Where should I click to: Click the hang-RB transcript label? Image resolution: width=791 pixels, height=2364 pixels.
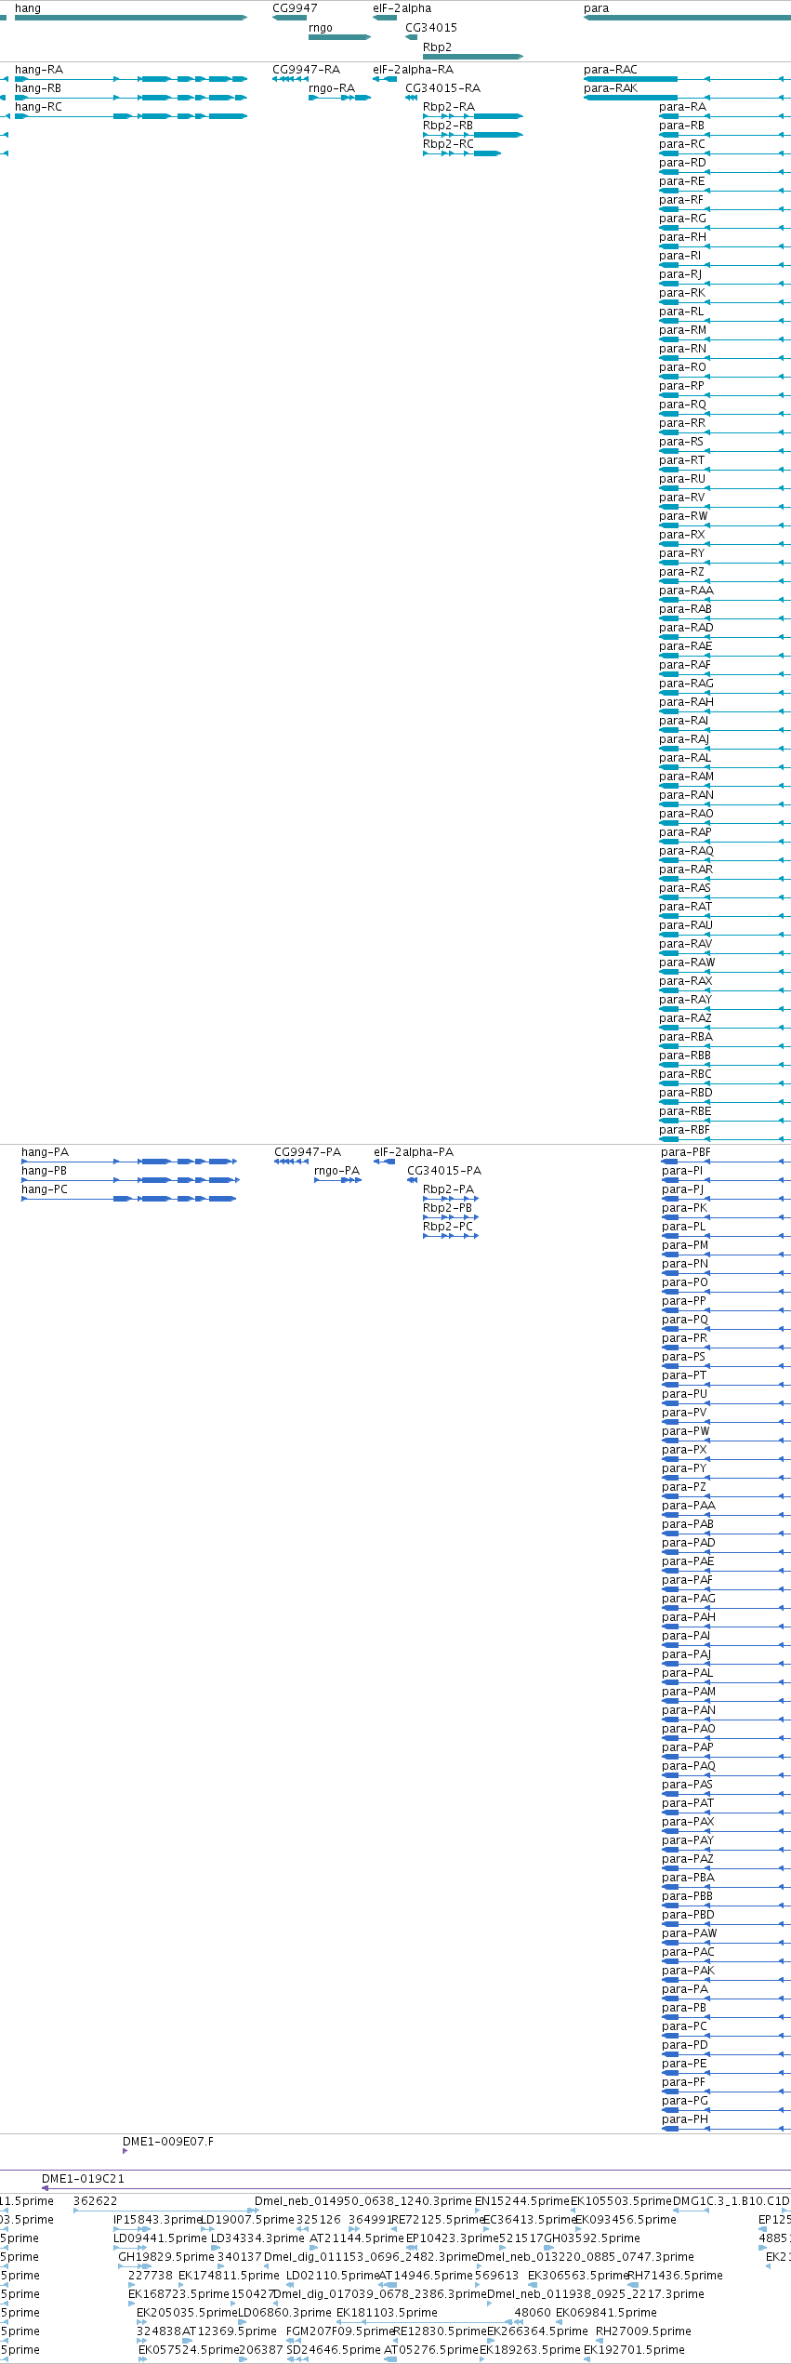tap(38, 88)
